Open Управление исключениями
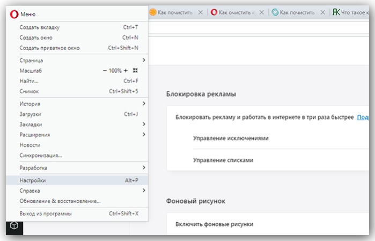Image resolution: width=375 pixels, height=241 pixels. coord(231,138)
